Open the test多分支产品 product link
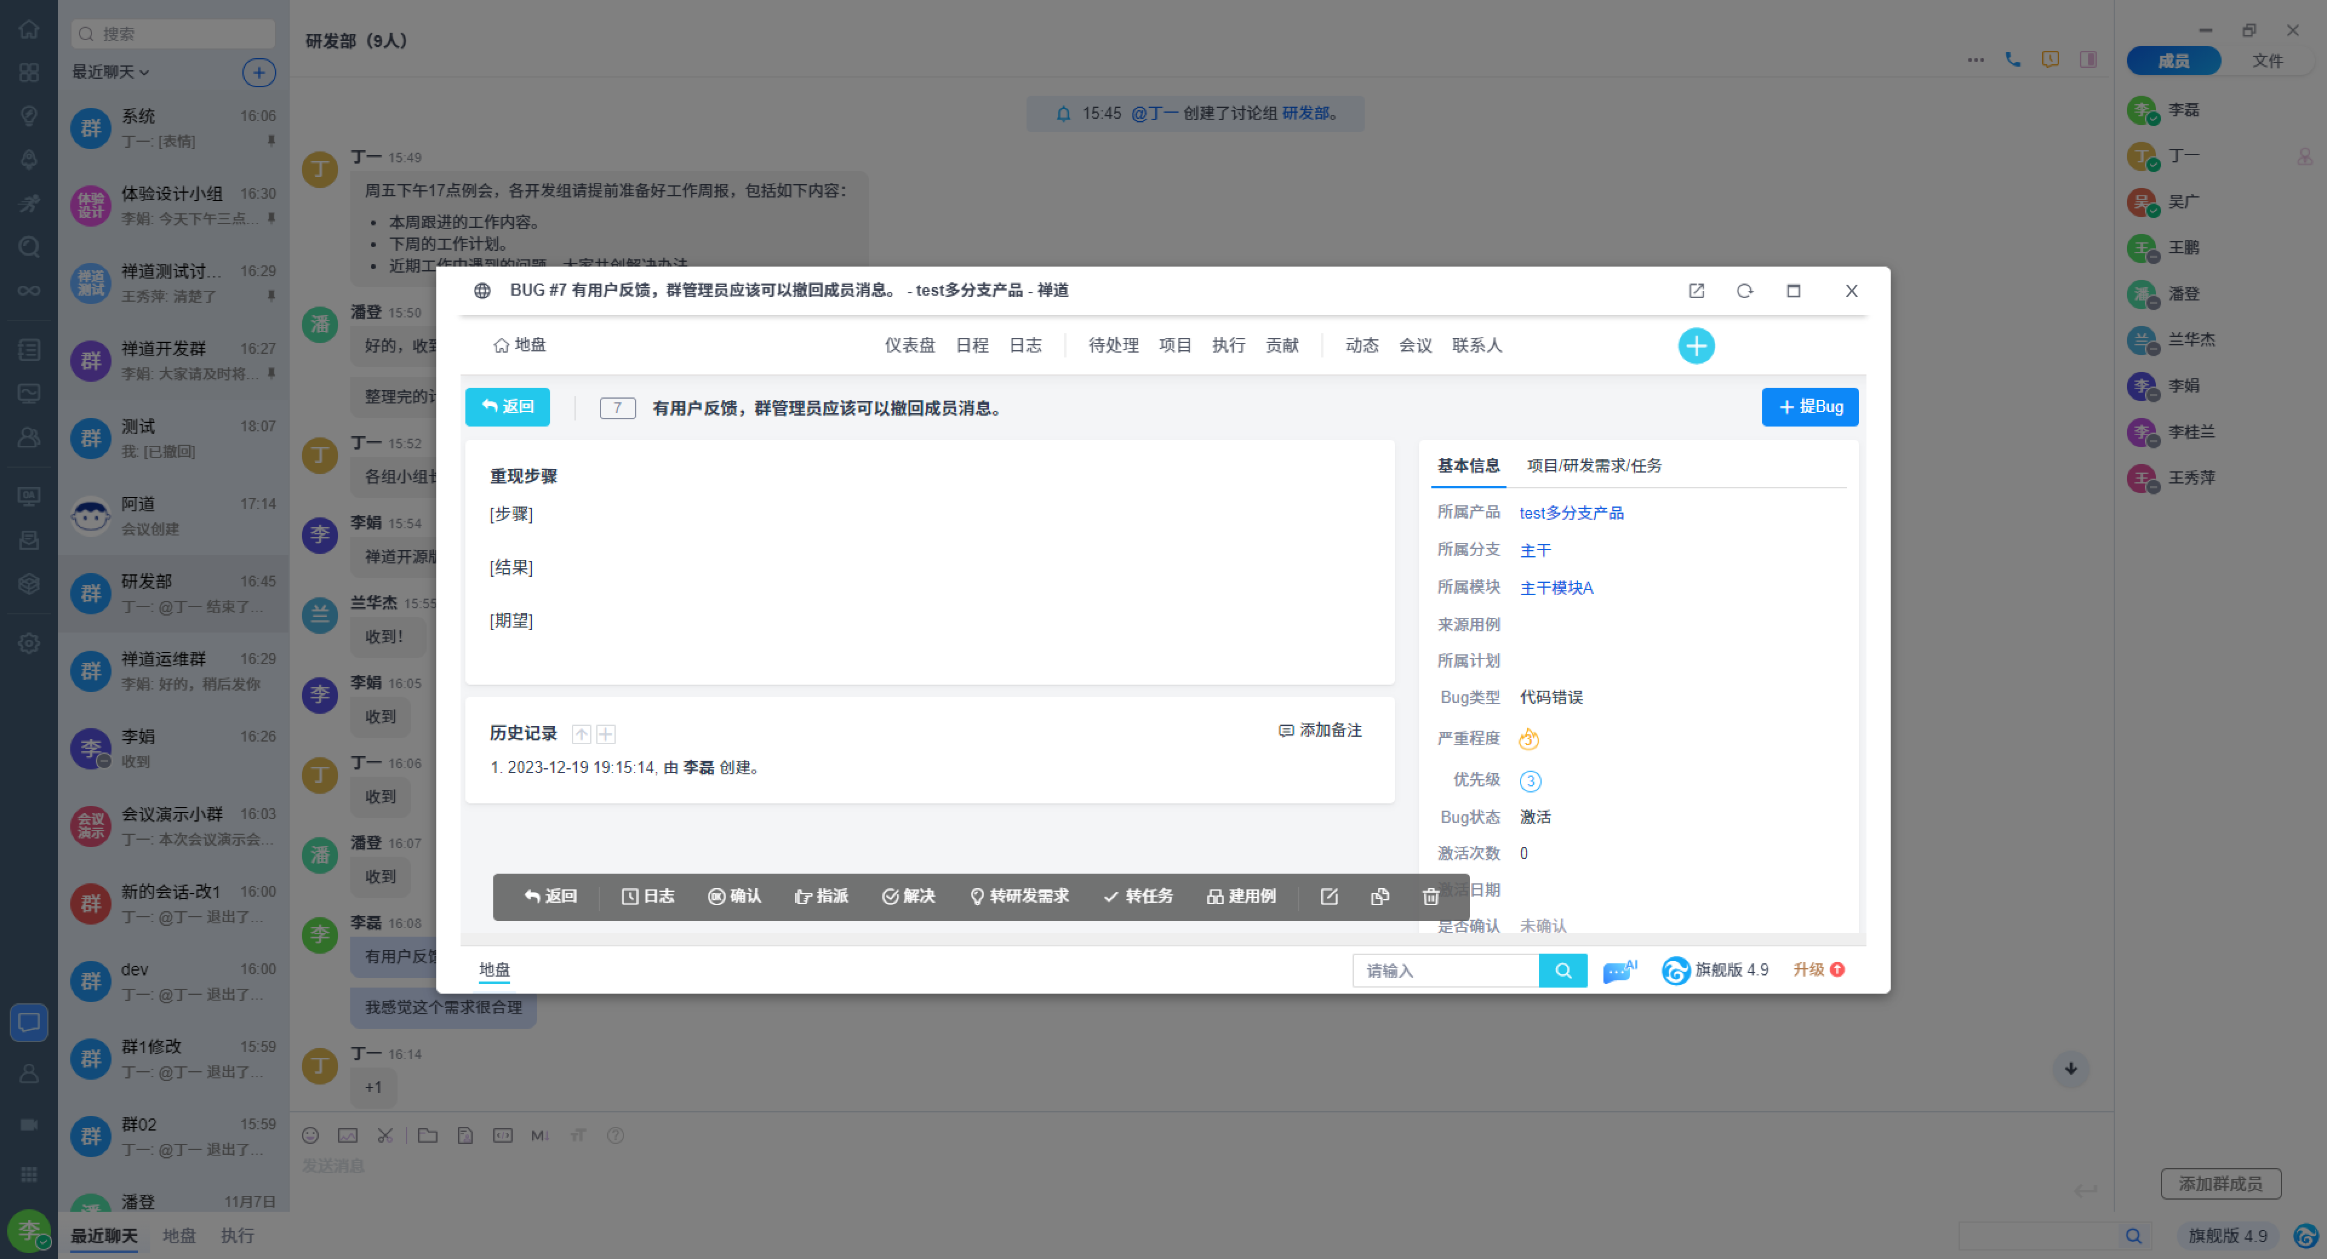This screenshot has width=2327, height=1259. 1571,513
